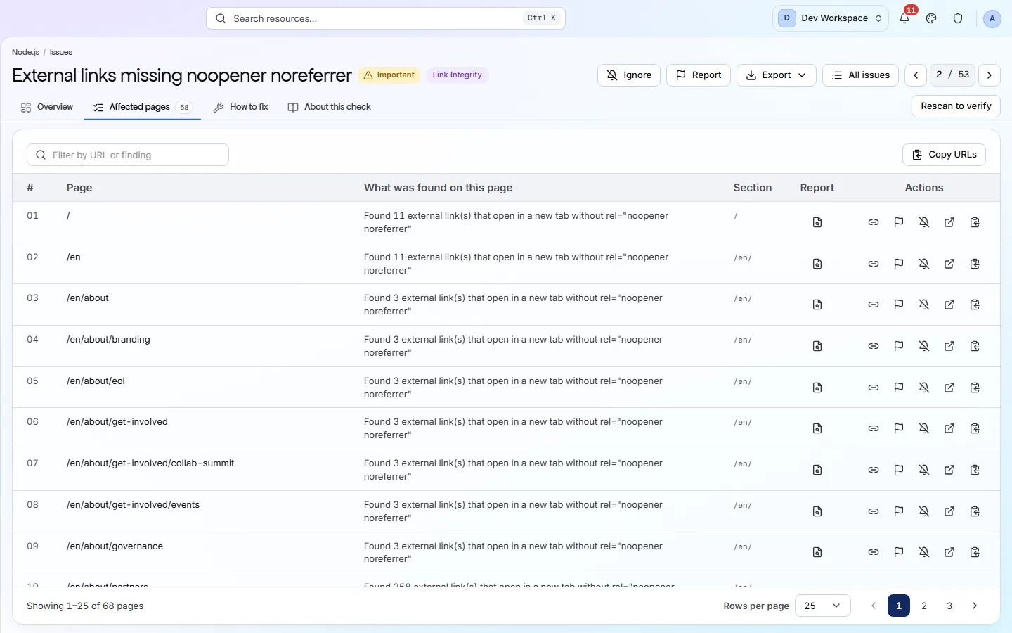Click the Important severity badge
The height and width of the screenshot is (633, 1012).
tap(389, 75)
